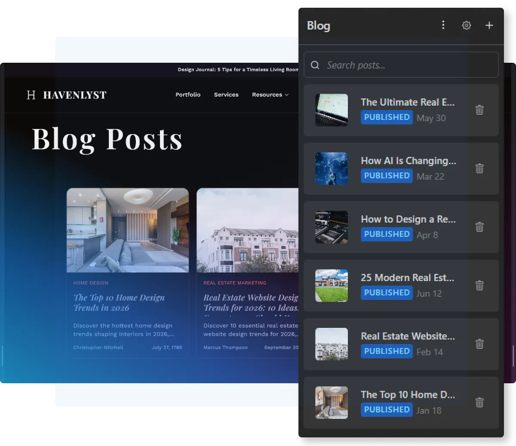
Task: Click Published badge on Jan 18 post
Action: coord(387,409)
